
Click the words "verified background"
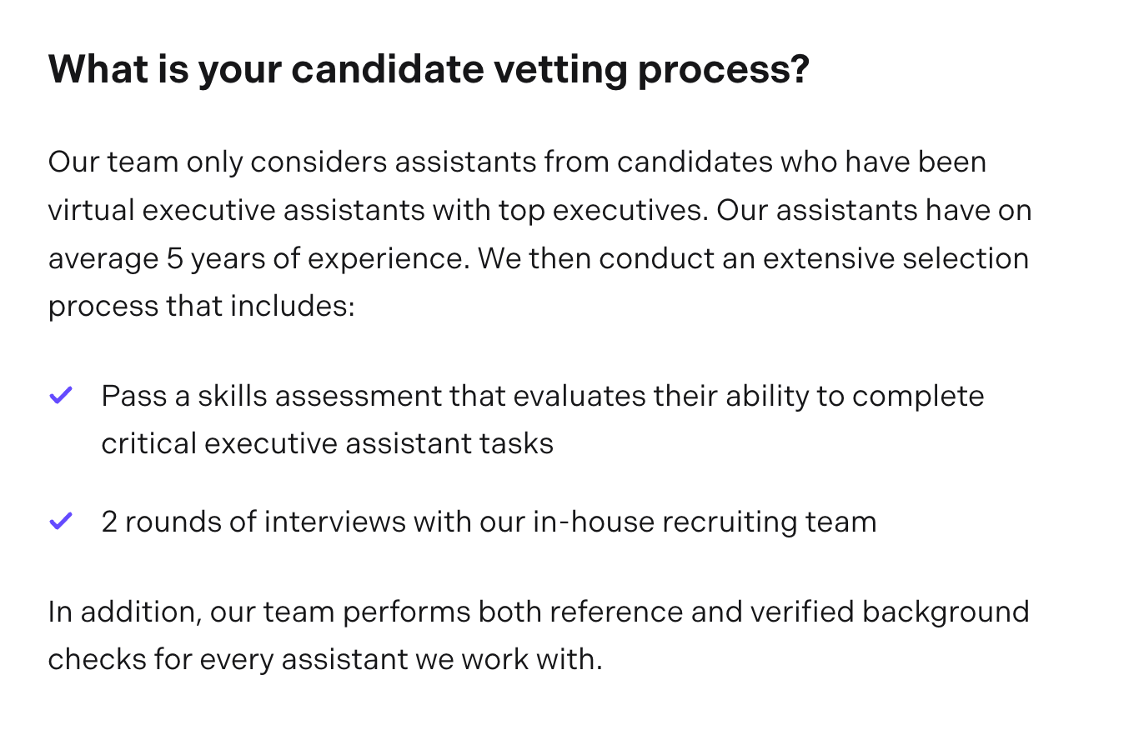(x=890, y=612)
